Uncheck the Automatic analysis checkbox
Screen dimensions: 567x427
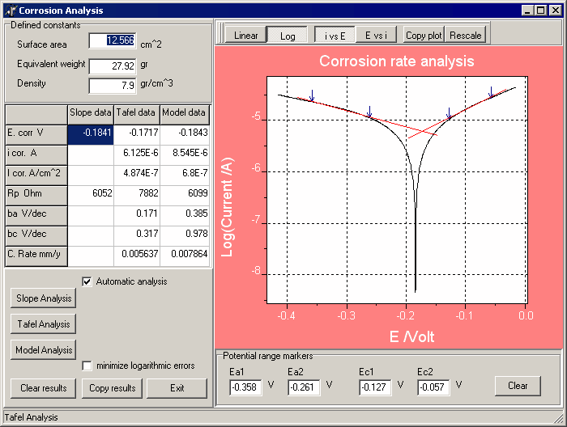click(x=87, y=281)
